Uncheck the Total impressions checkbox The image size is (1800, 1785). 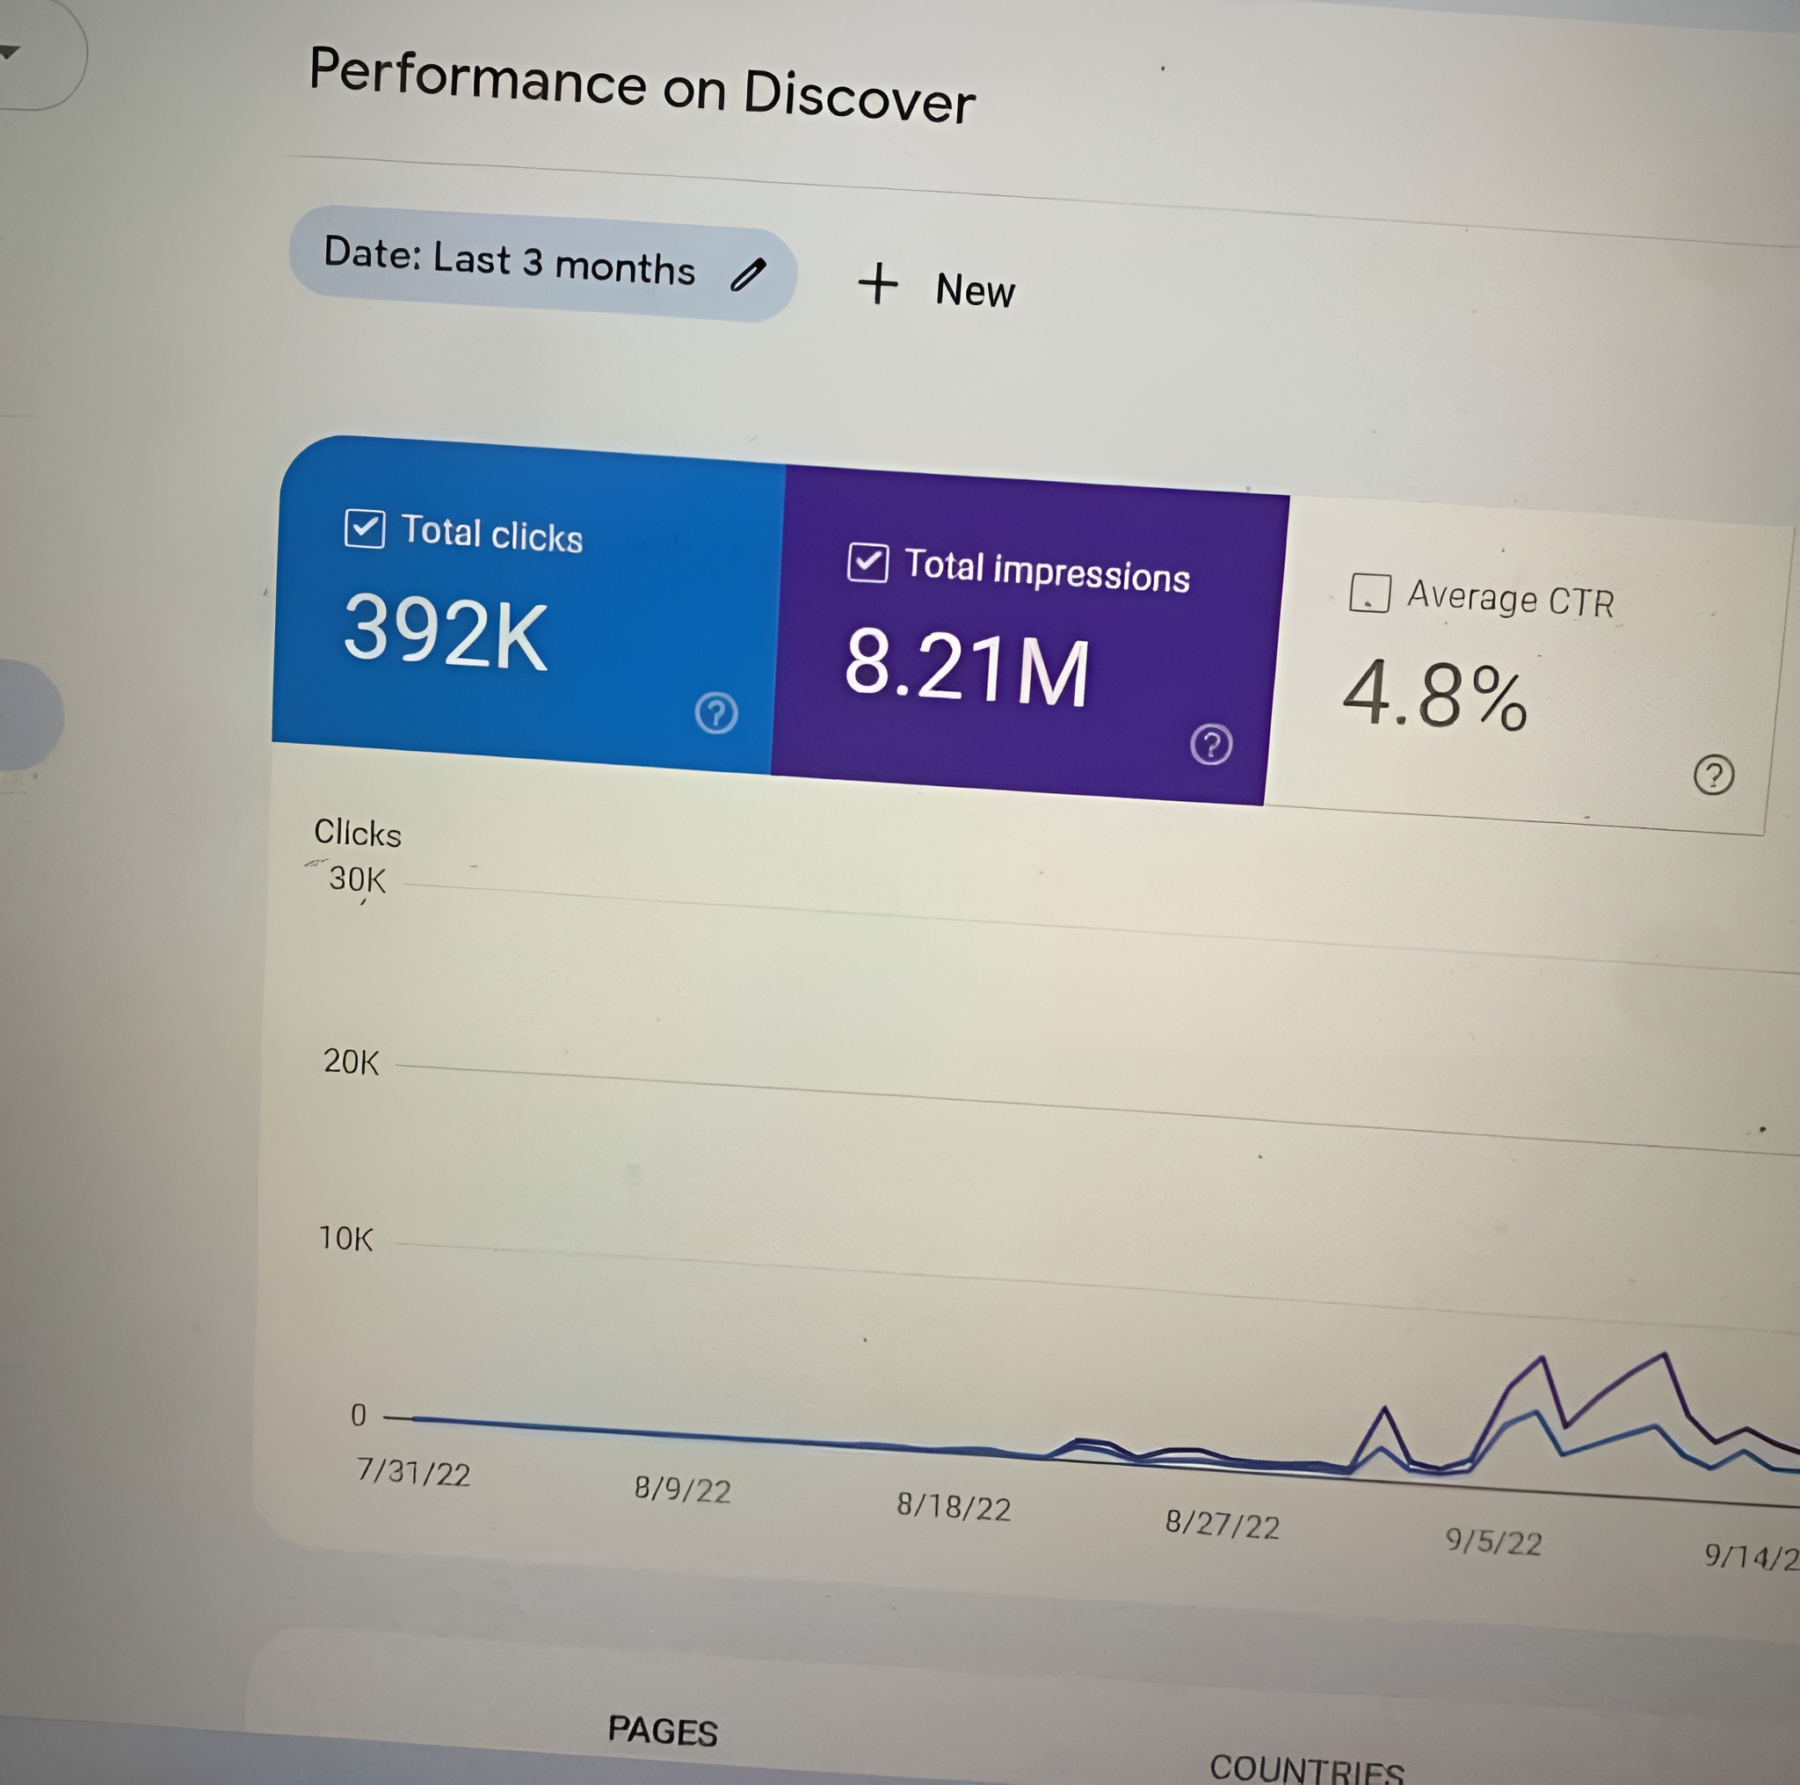click(x=867, y=562)
